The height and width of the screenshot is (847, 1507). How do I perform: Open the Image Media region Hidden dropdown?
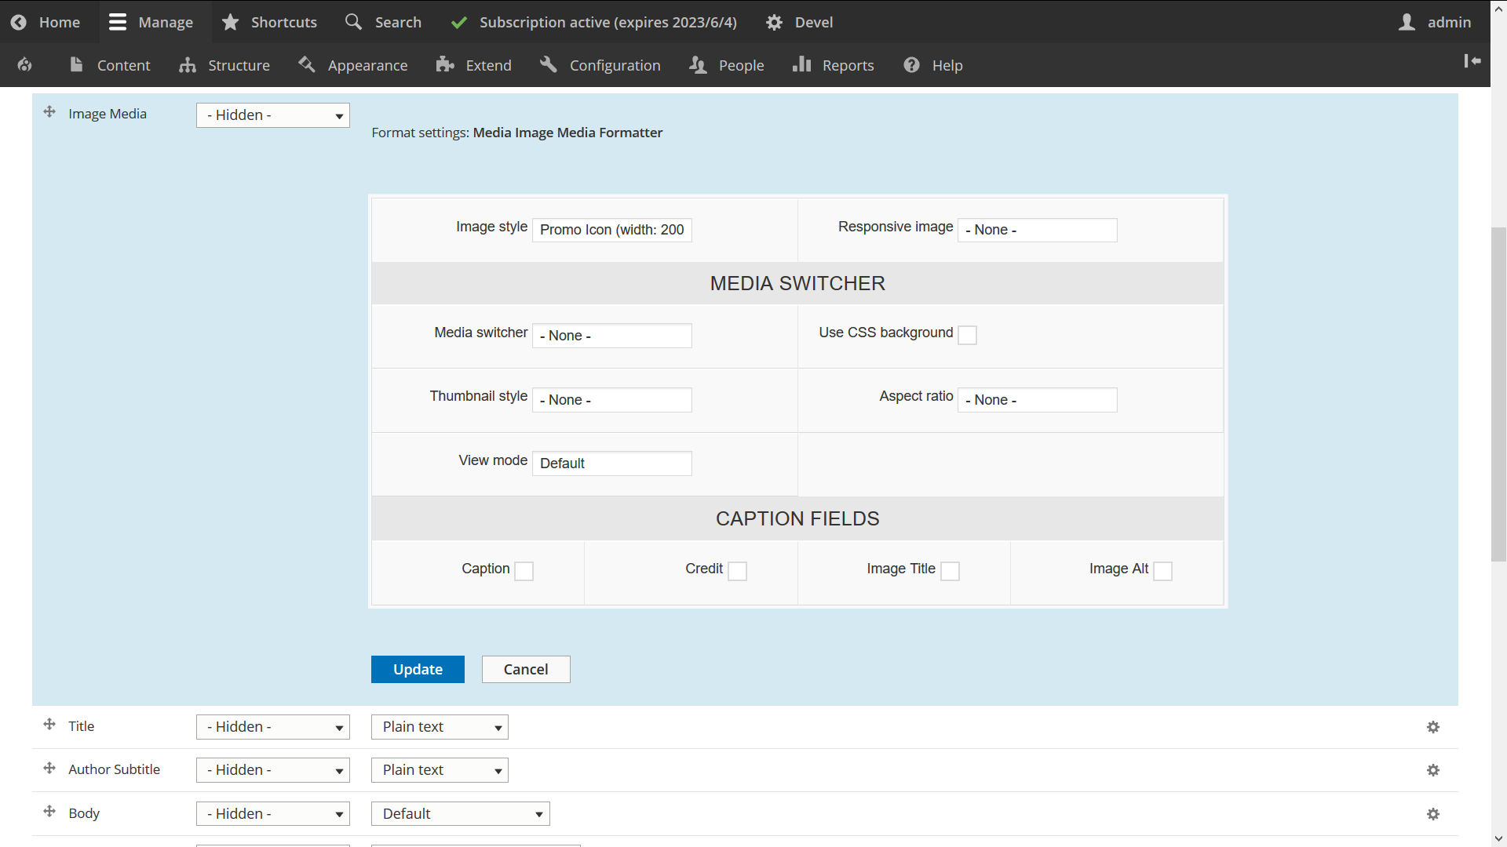coord(272,115)
